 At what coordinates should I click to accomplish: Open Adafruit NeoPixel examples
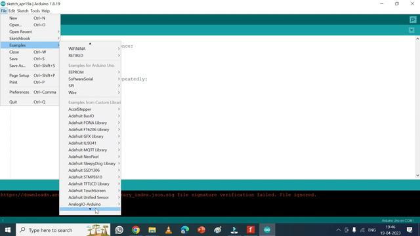coord(91,157)
